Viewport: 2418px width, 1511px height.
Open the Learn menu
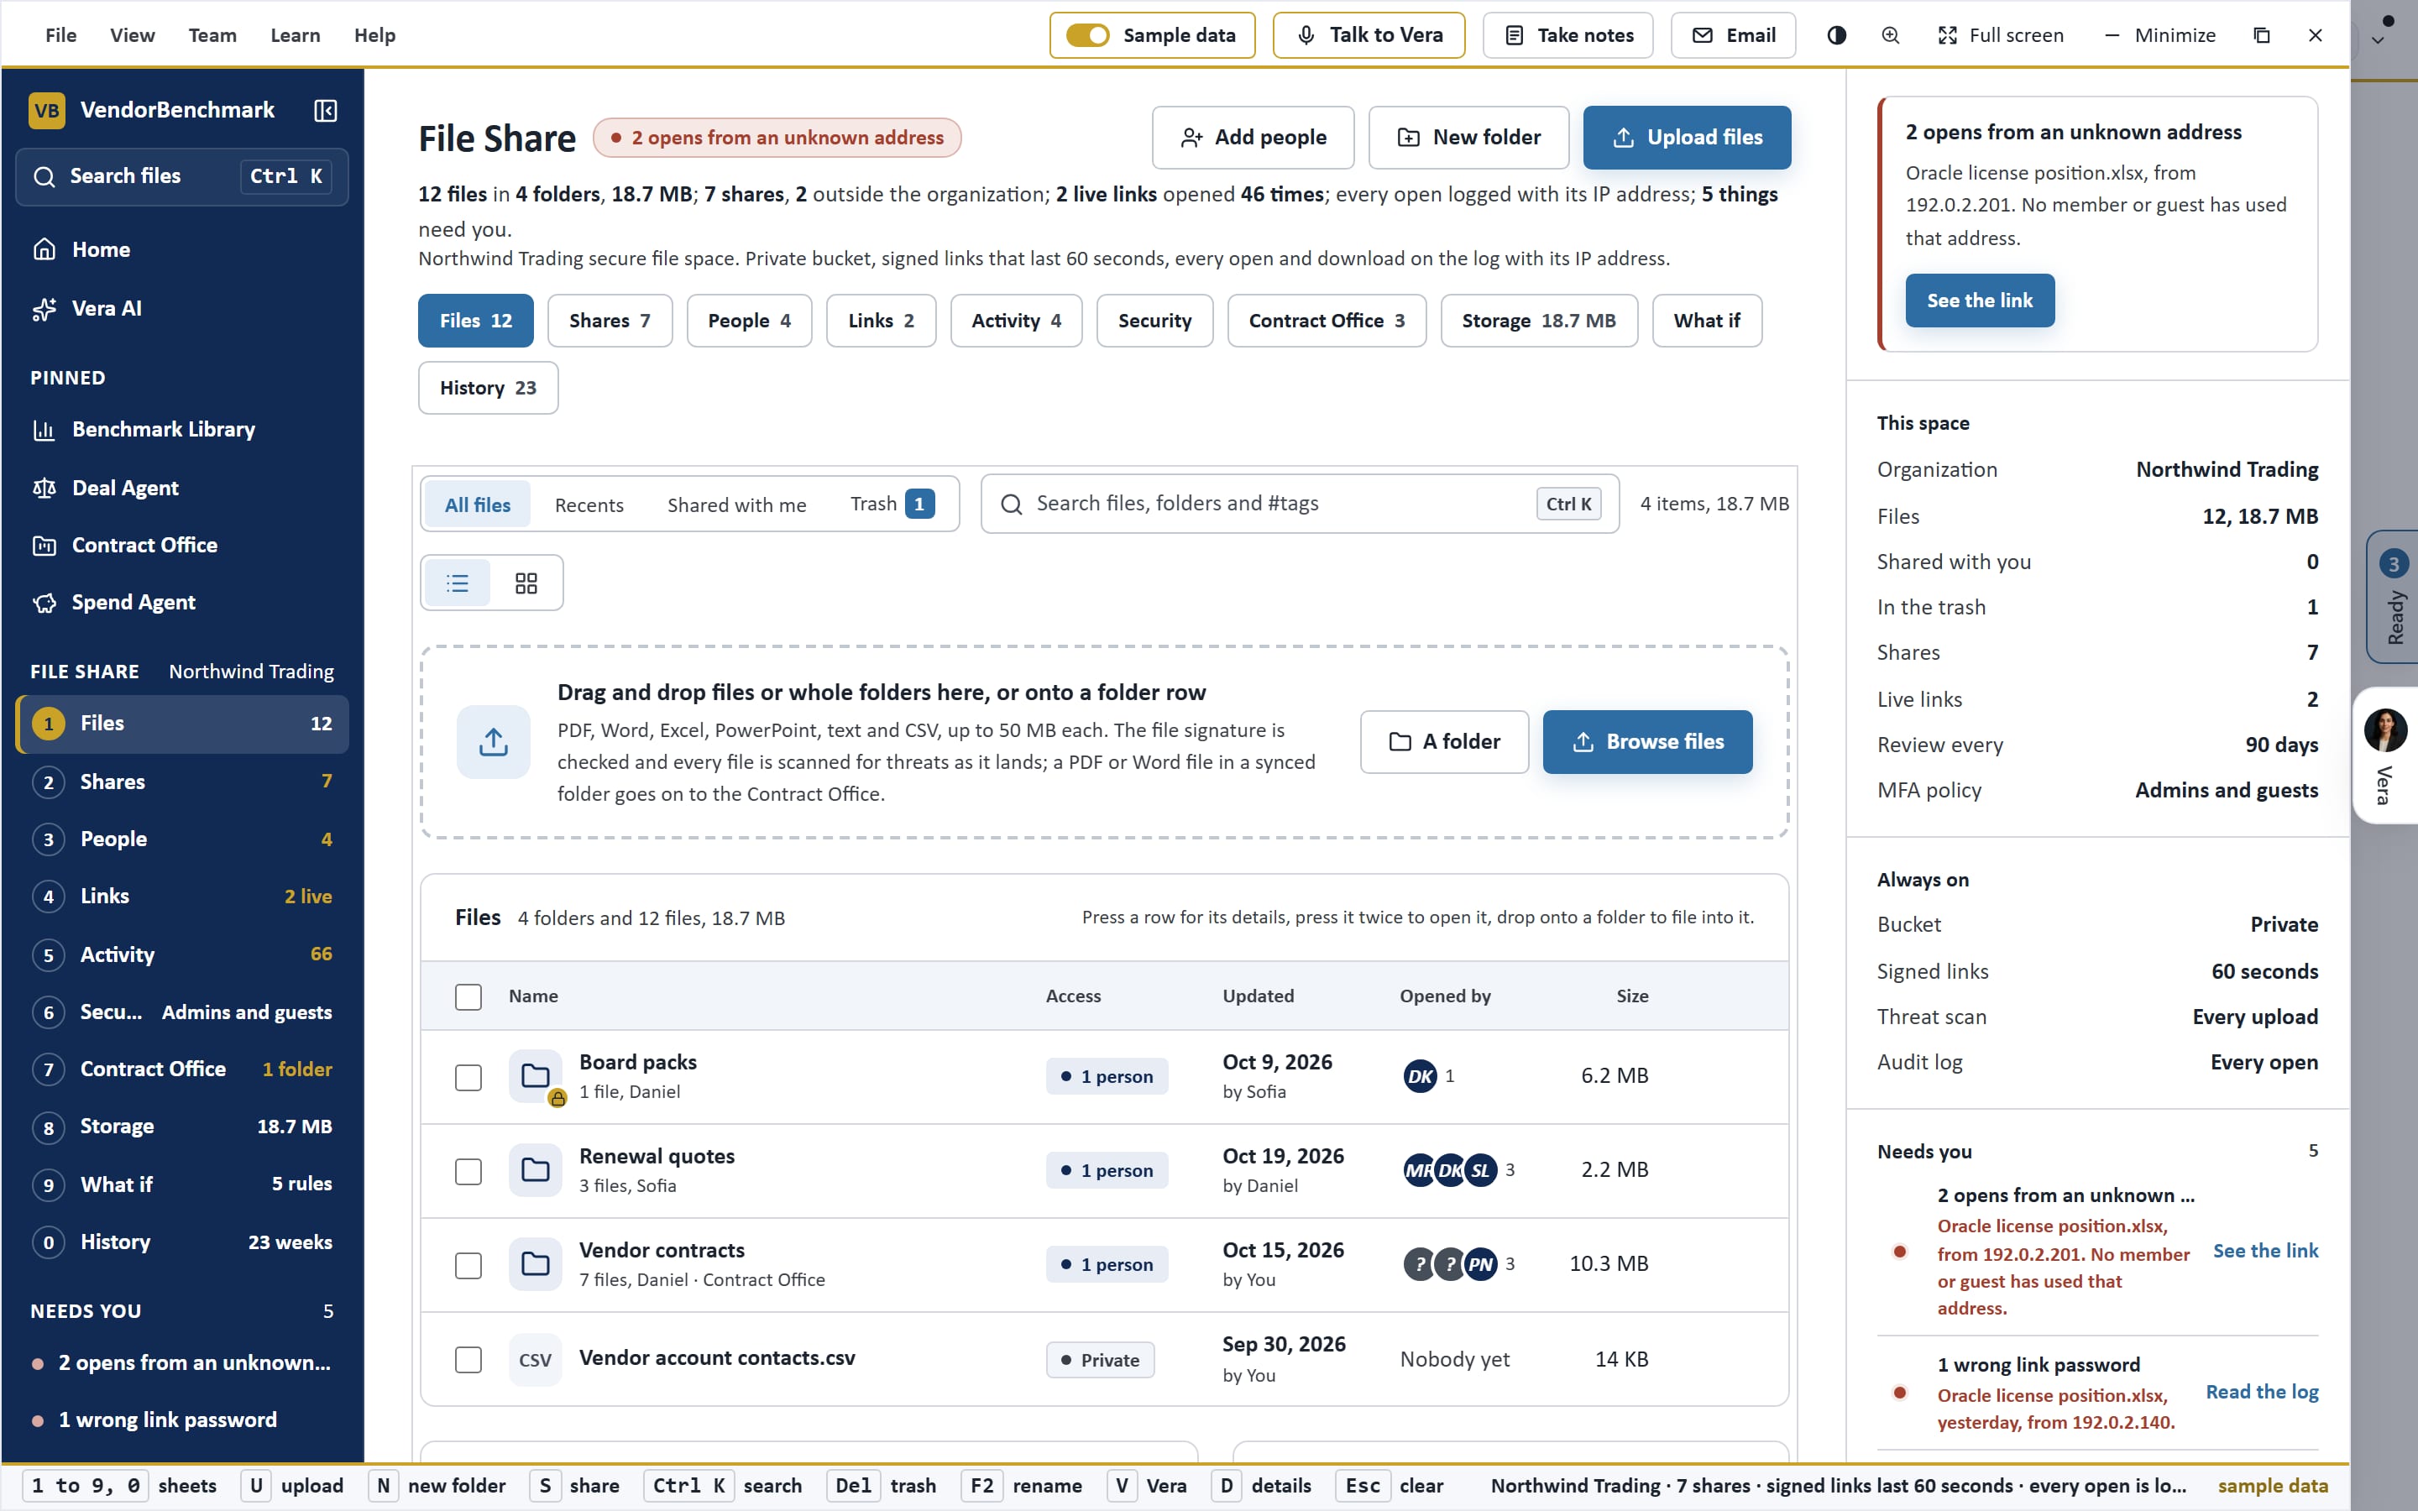296,35
